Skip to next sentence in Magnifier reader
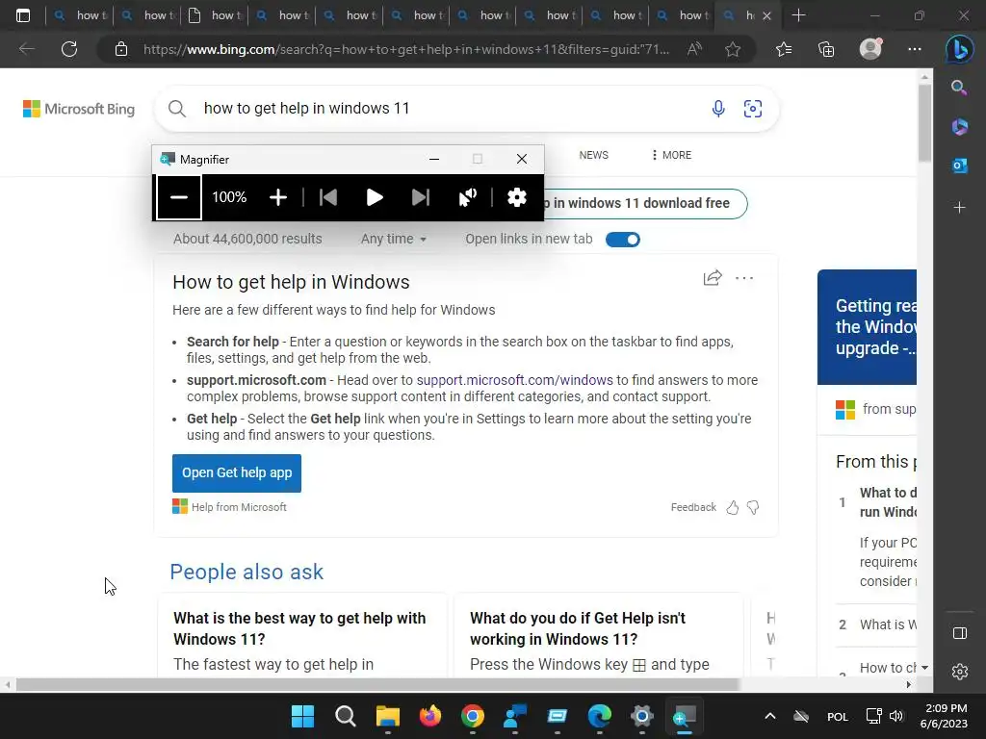 (x=421, y=197)
